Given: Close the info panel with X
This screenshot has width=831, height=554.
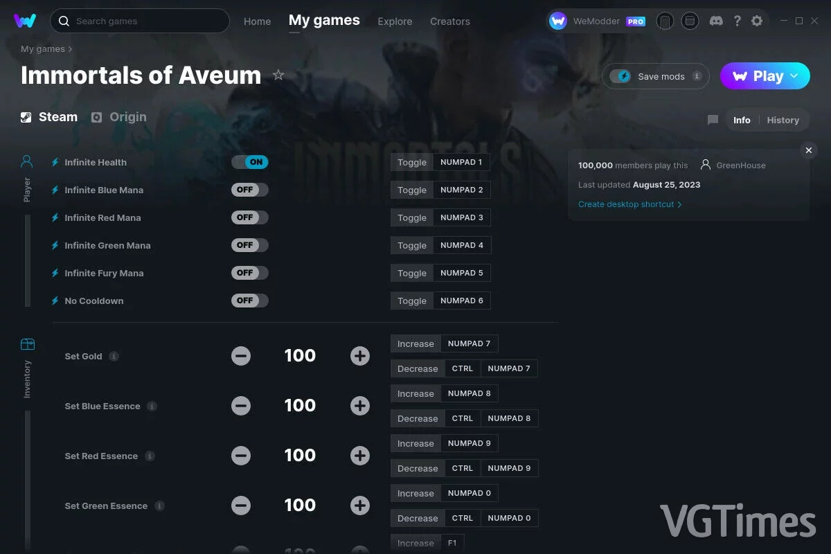Looking at the screenshot, I should coord(808,150).
